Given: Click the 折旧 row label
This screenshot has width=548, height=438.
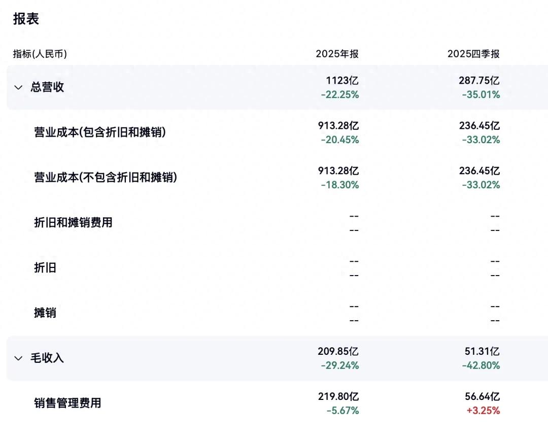Looking at the screenshot, I should (45, 268).
